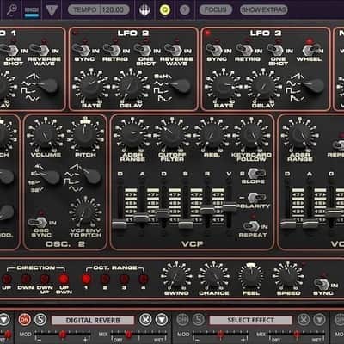Flip the VCF SLOPE switch
Screen dimensions: 344x344
[x=256, y=174]
